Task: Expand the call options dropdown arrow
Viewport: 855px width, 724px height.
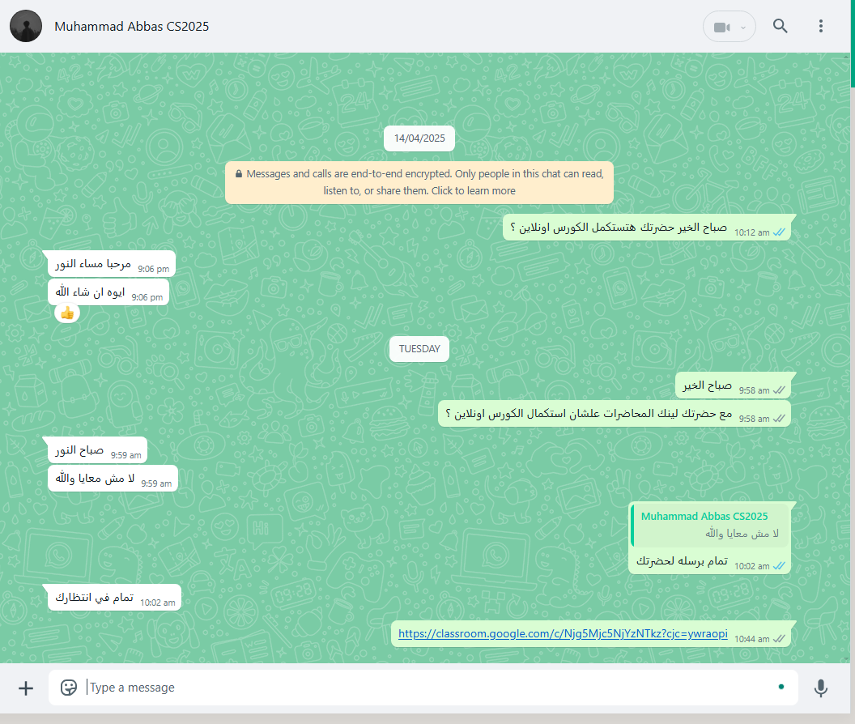Action: (742, 28)
